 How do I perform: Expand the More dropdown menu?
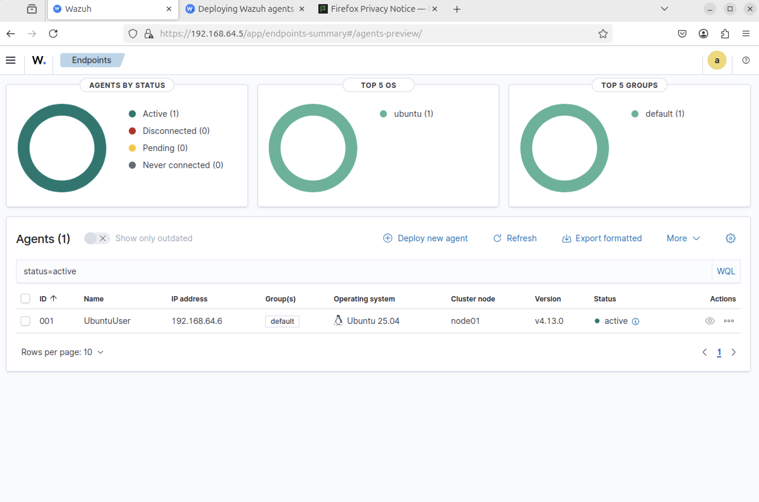point(683,238)
